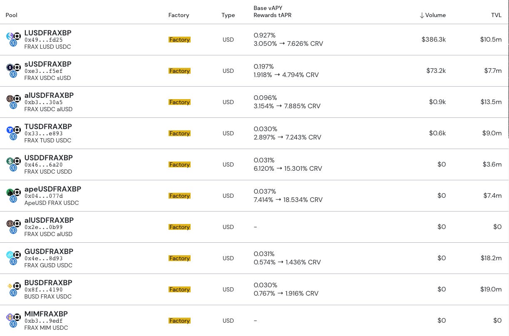Open the USDDFRAXBP pool name

point(48,158)
